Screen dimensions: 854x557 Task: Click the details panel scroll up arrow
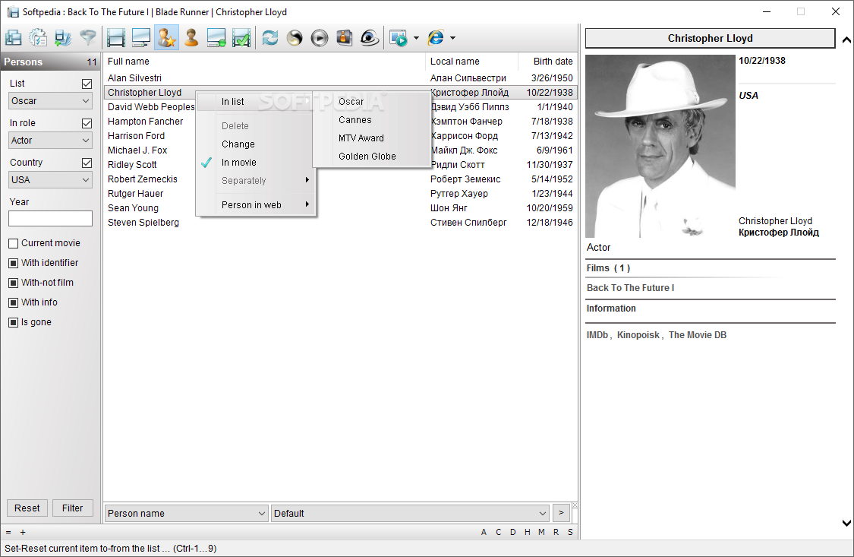(x=846, y=40)
